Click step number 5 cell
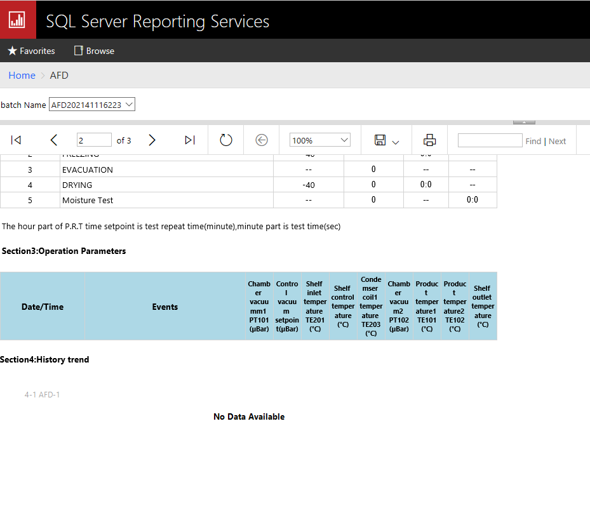Viewport: 590px width, 506px height. click(x=30, y=200)
